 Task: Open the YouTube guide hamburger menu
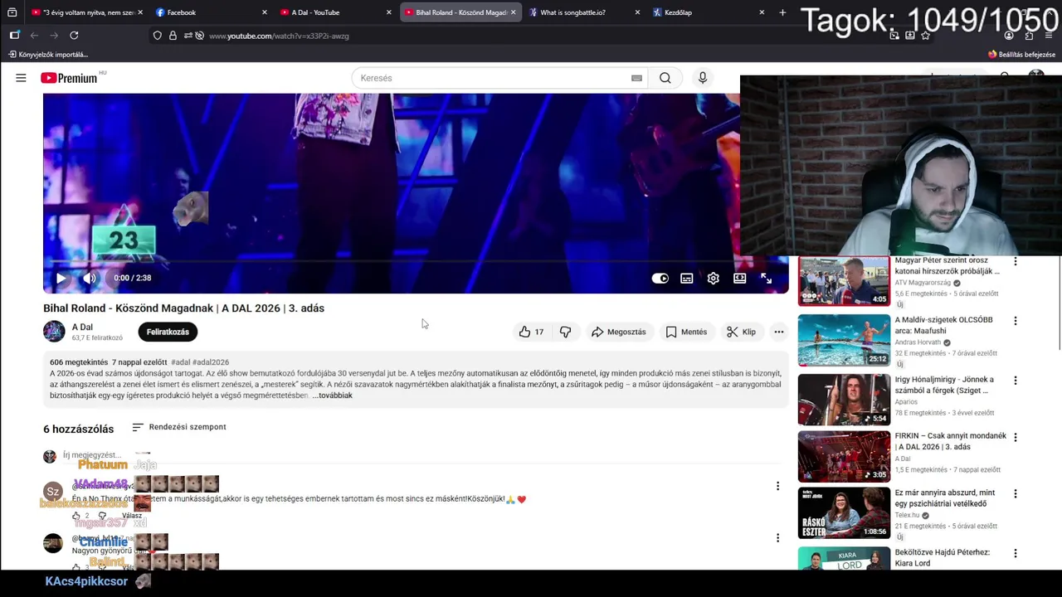[x=21, y=78]
